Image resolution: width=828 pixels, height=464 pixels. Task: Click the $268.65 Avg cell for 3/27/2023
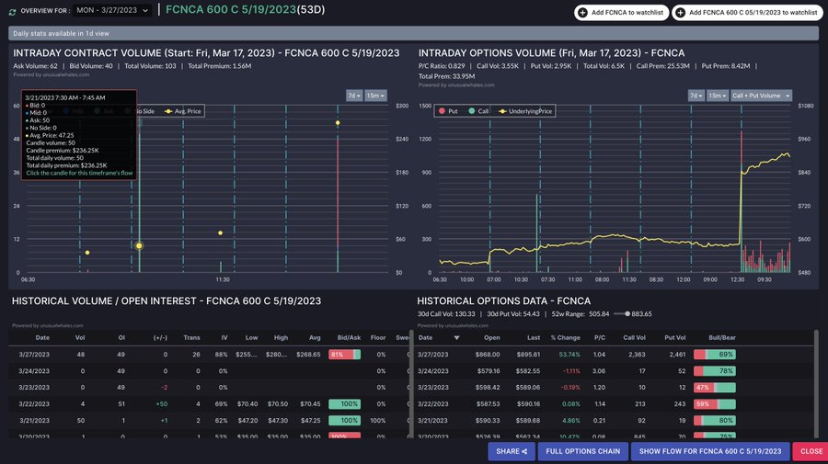(308, 355)
